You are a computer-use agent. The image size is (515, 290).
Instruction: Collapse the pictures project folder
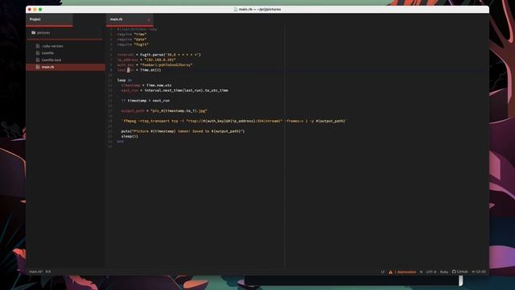pos(41,32)
